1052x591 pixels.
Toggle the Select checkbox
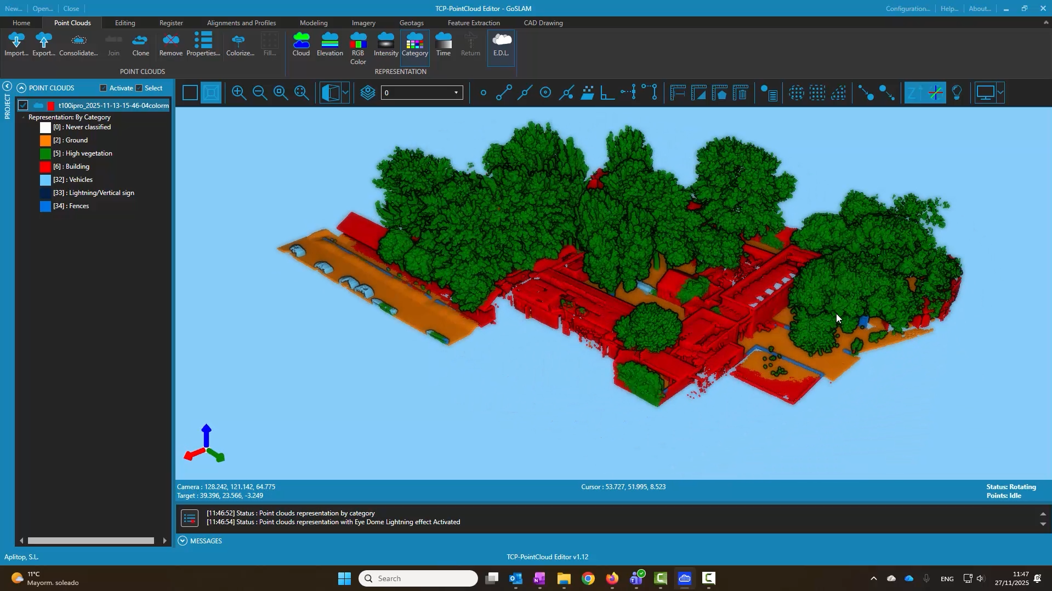(x=139, y=88)
